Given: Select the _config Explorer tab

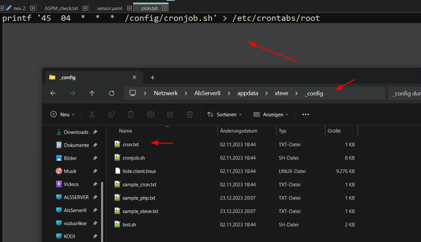Looking at the screenshot, I should (x=94, y=77).
